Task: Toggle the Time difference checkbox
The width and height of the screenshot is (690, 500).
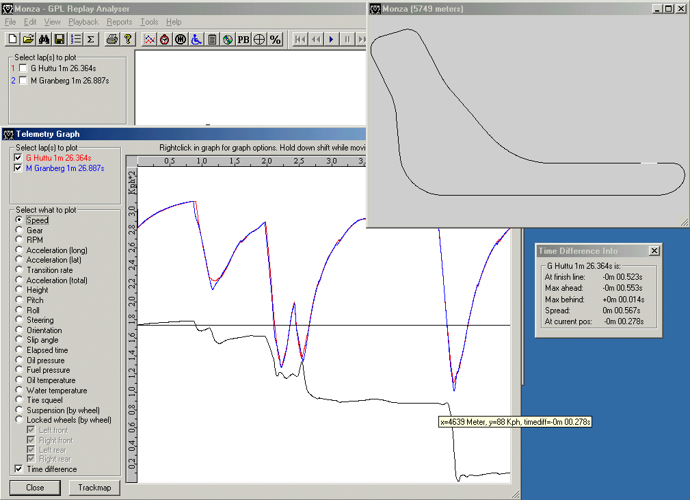Action: (18, 469)
